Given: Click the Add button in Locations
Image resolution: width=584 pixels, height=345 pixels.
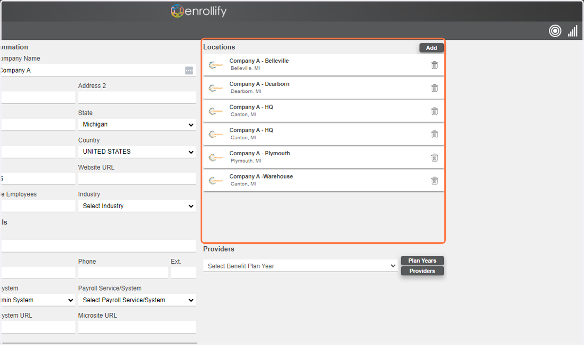Looking at the screenshot, I should coord(432,48).
